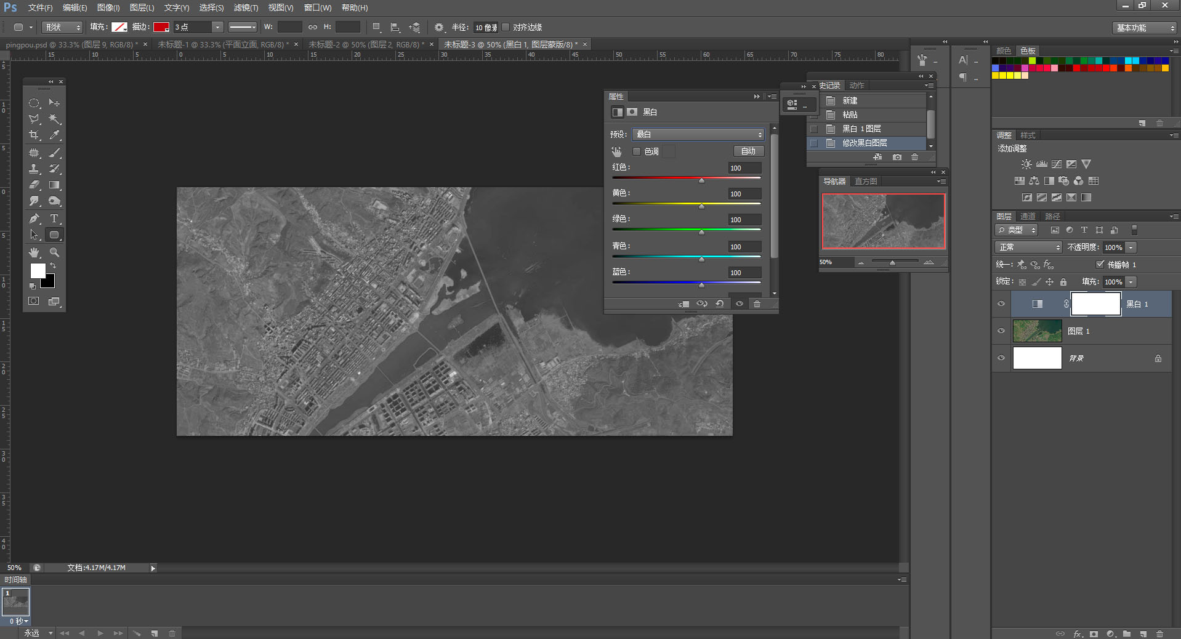Enable the 对齐边缘 checkbox
1181x639 pixels.
[x=506, y=27]
